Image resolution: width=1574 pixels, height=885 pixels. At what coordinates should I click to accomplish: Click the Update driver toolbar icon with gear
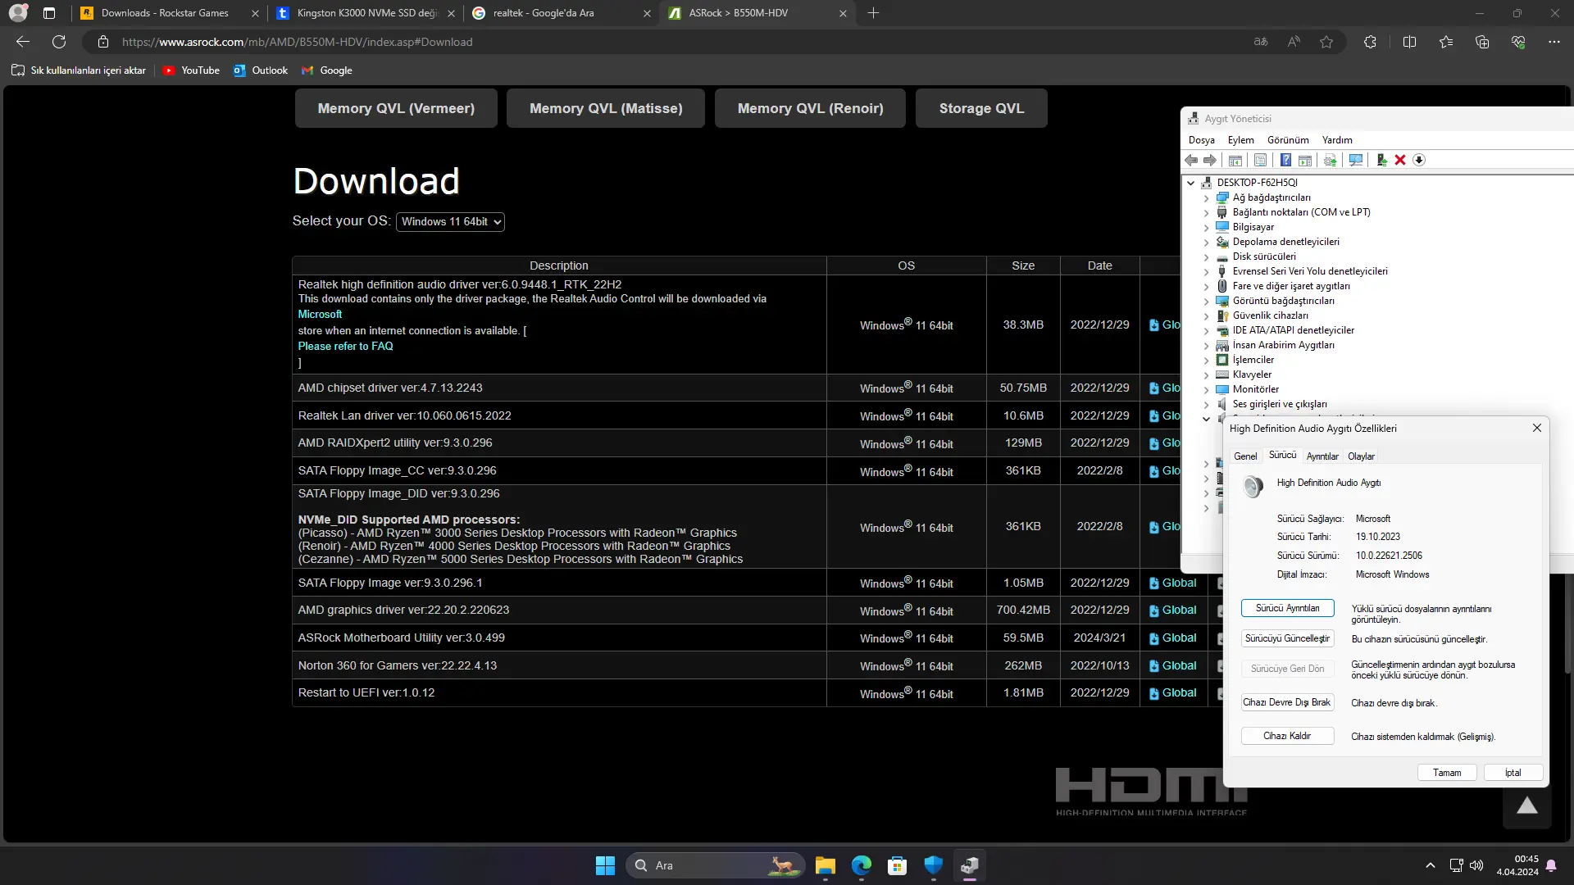[1330, 161]
